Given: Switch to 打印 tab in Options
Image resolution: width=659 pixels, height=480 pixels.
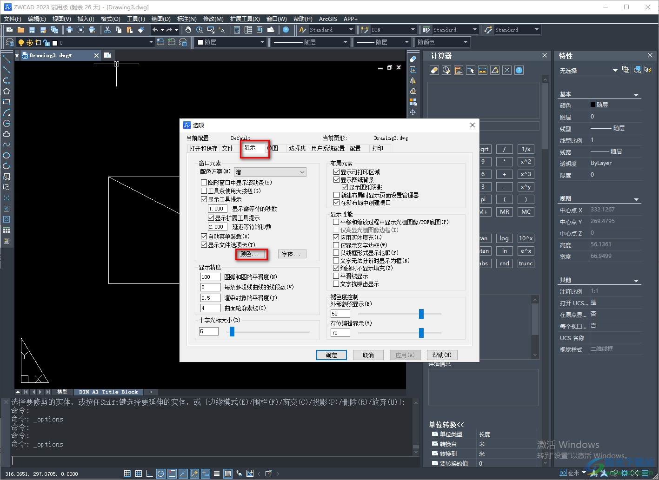Looking at the screenshot, I should point(377,148).
